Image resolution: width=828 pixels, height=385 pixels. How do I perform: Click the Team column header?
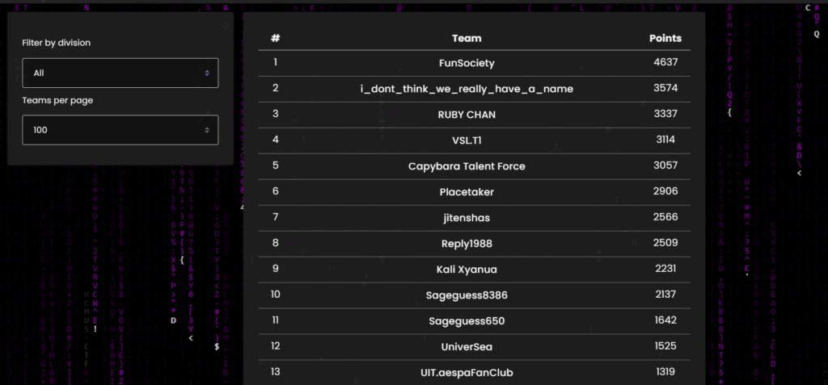[x=467, y=38]
